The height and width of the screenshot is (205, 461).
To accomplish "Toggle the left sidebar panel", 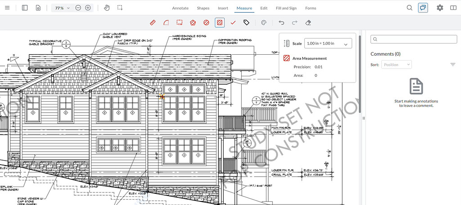I will tap(25, 8).
